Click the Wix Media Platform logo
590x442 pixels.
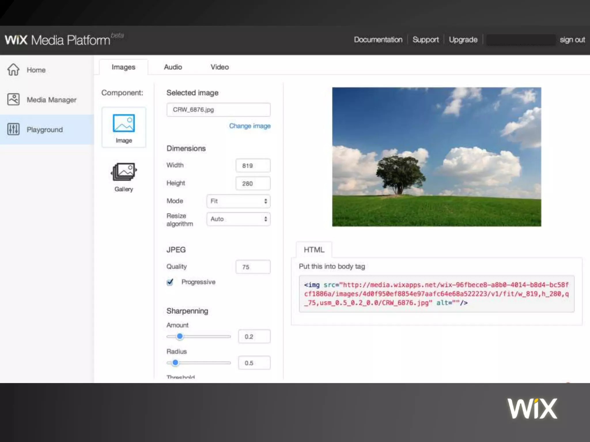click(58, 40)
